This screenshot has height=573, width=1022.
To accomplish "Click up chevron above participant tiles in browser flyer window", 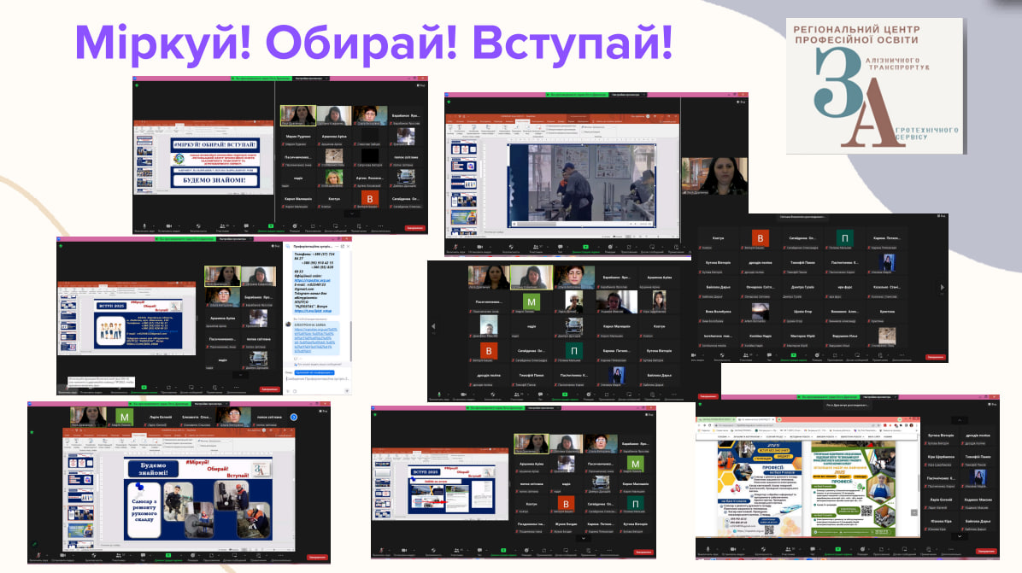I will pos(959,420).
